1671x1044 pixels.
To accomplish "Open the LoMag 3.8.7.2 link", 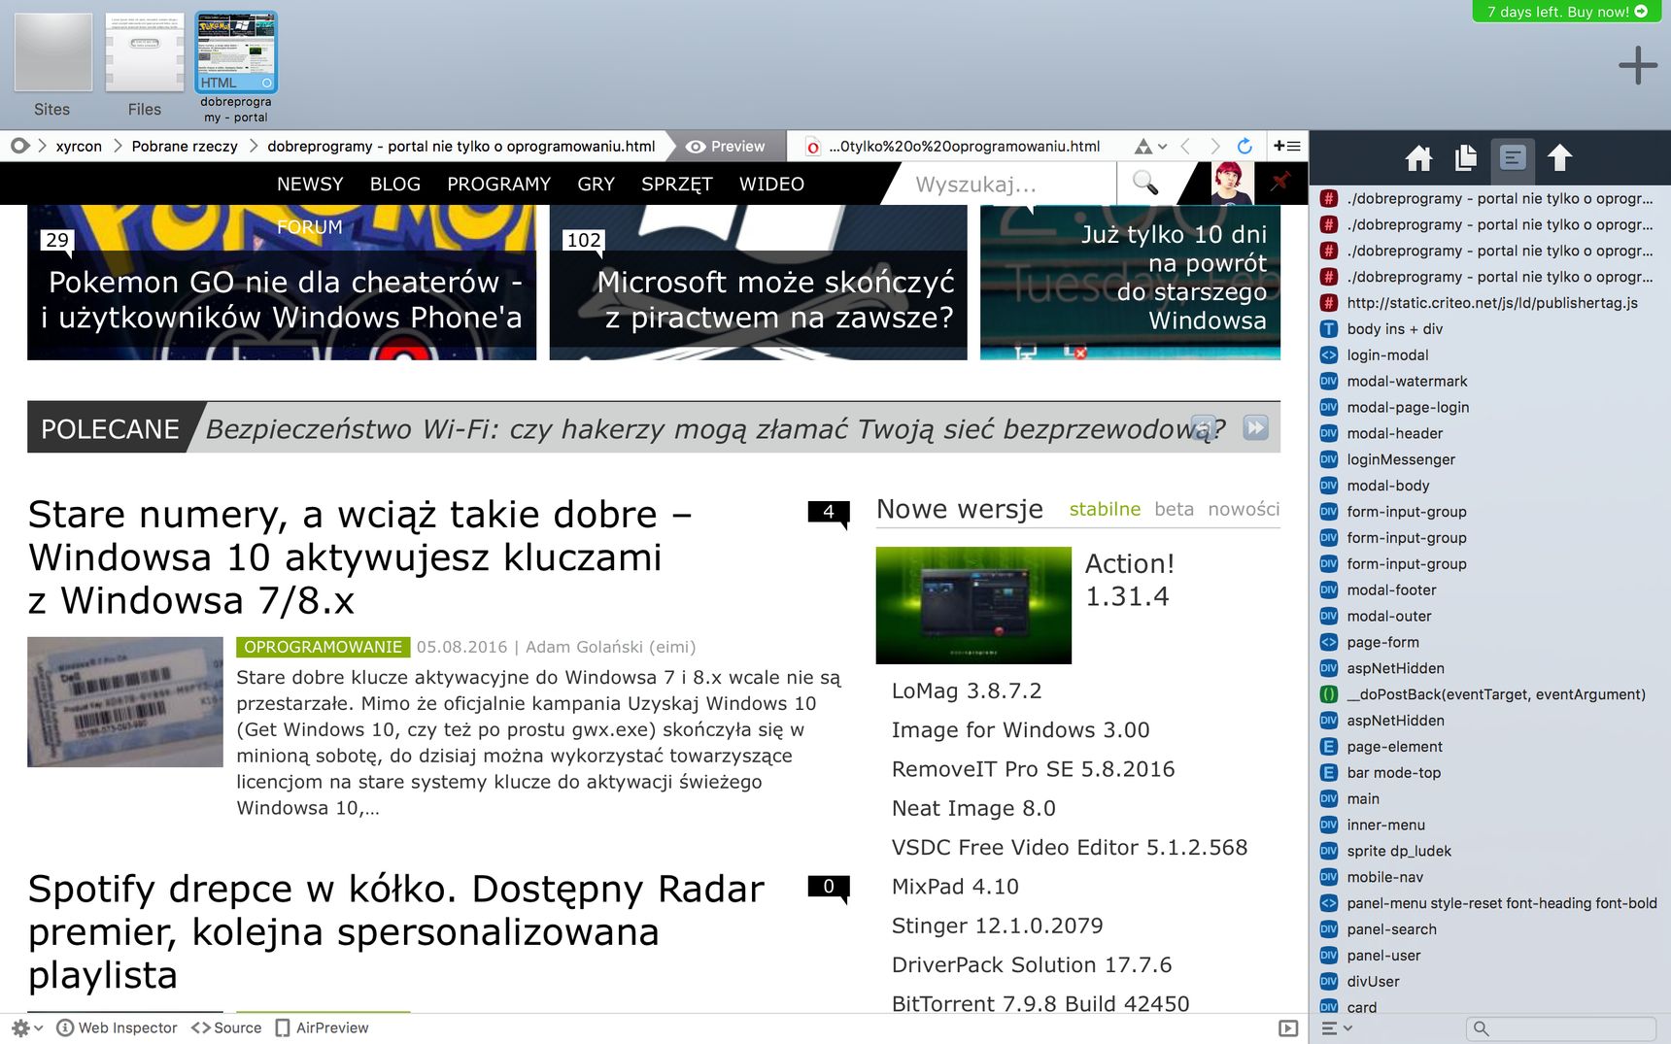I will (967, 690).
